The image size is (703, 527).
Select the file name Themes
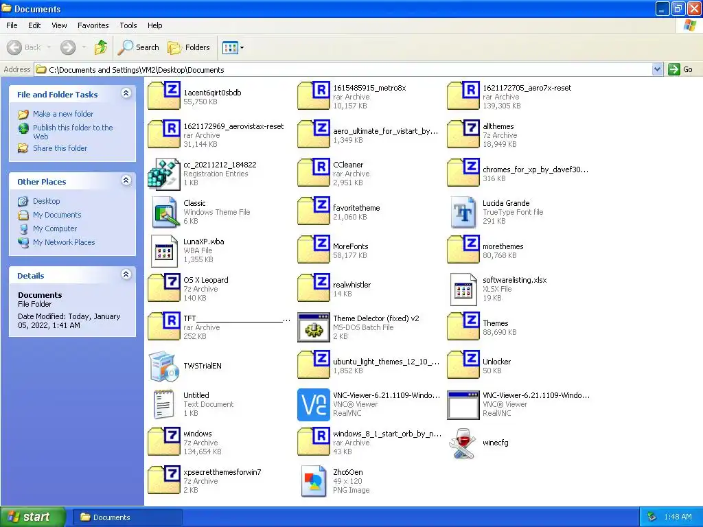496,323
